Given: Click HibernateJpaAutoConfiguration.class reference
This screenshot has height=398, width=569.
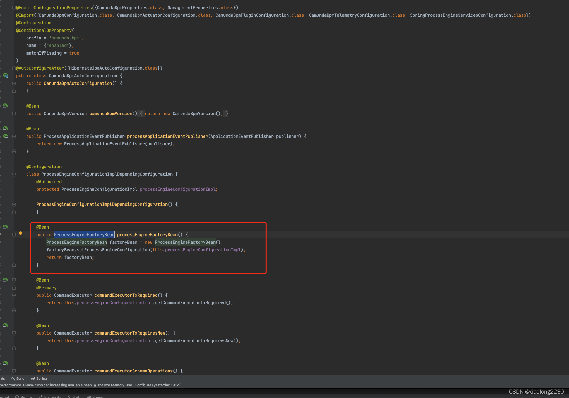Looking at the screenshot, I should (x=113, y=68).
